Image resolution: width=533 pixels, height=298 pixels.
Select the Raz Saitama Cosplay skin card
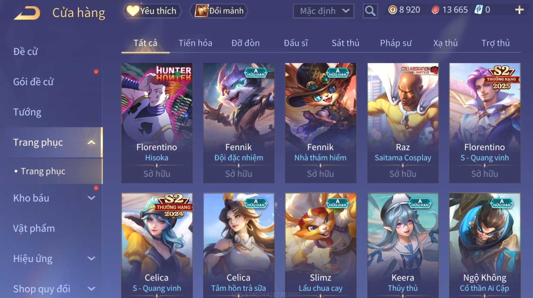click(x=403, y=123)
